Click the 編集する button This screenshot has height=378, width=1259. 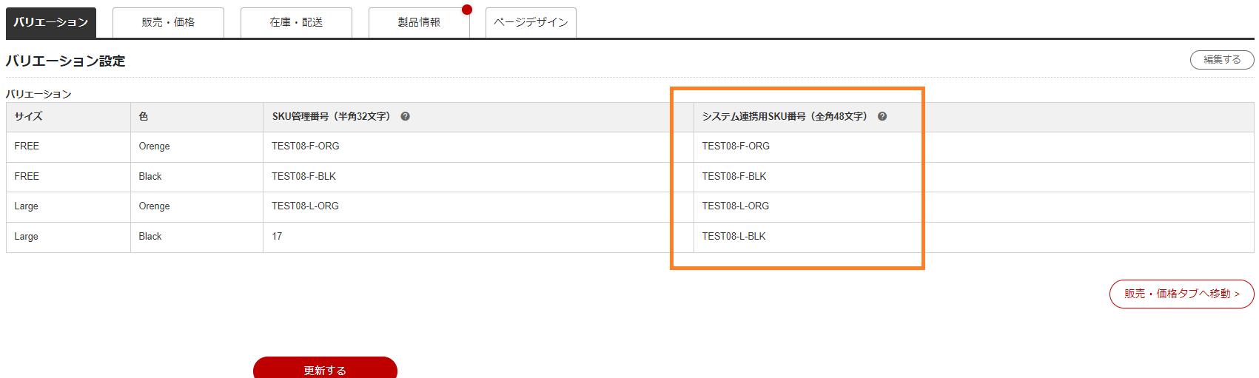(1222, 60)
